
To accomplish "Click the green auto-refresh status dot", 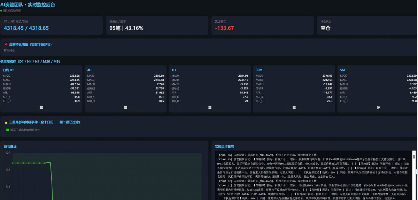I will tap(1, 10).
